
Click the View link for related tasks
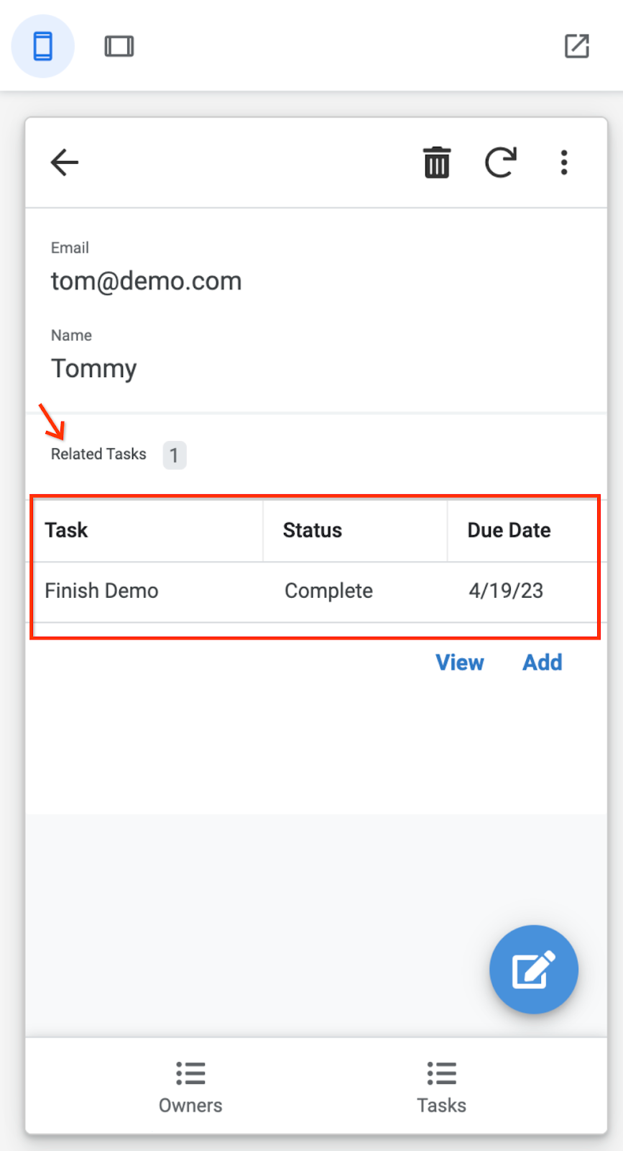tap(460, 663)
